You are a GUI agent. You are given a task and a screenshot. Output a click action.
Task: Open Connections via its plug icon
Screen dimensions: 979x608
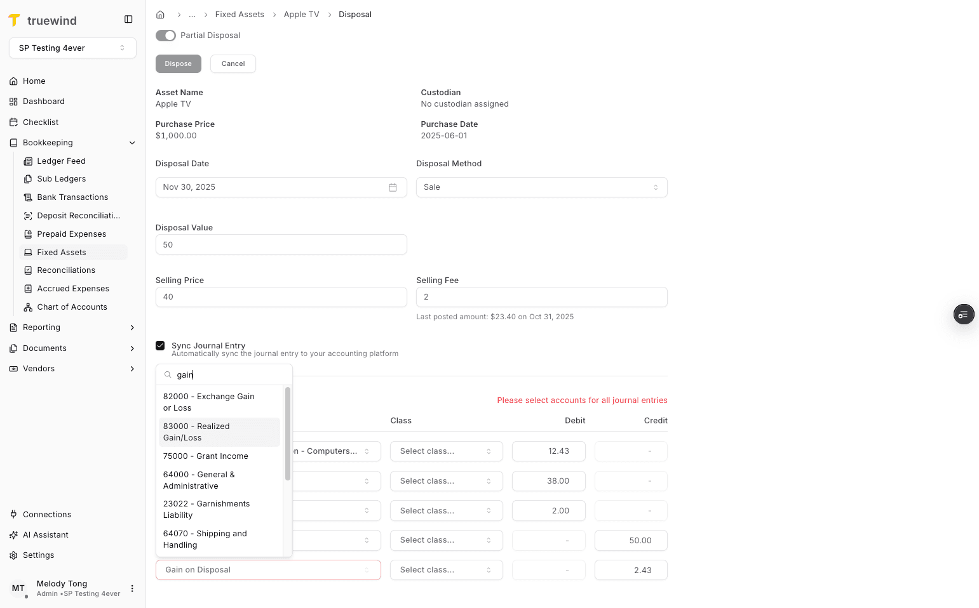point(13,515)
